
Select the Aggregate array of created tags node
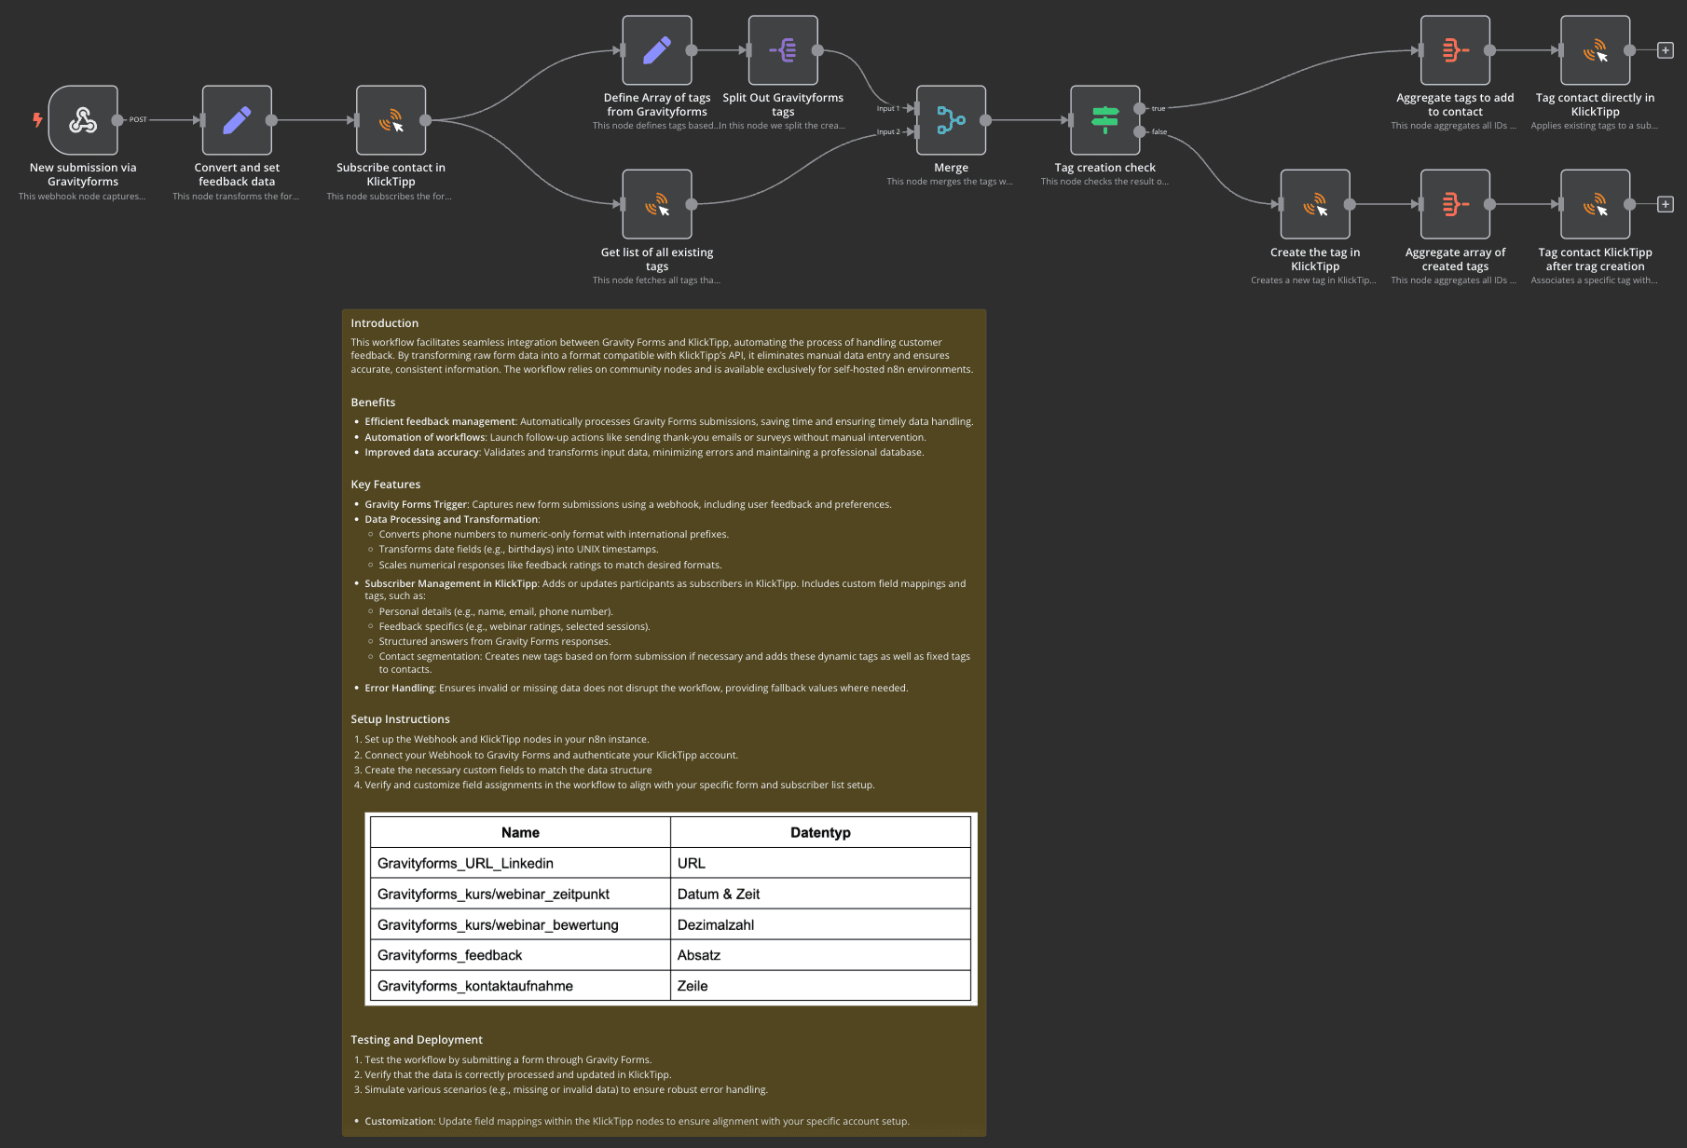pyautogui.click(x=1455, y=204)
